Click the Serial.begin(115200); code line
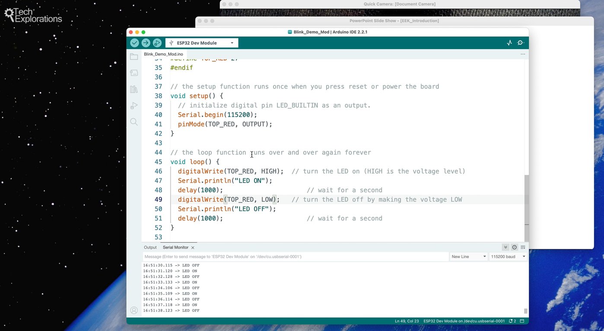 (x=217, y=115)
